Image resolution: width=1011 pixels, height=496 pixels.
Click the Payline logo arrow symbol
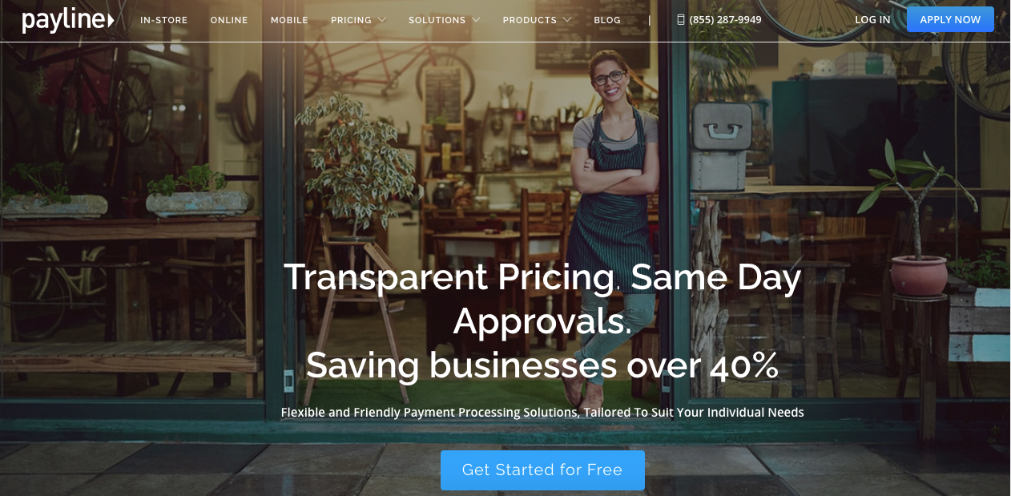click(111, 20)
